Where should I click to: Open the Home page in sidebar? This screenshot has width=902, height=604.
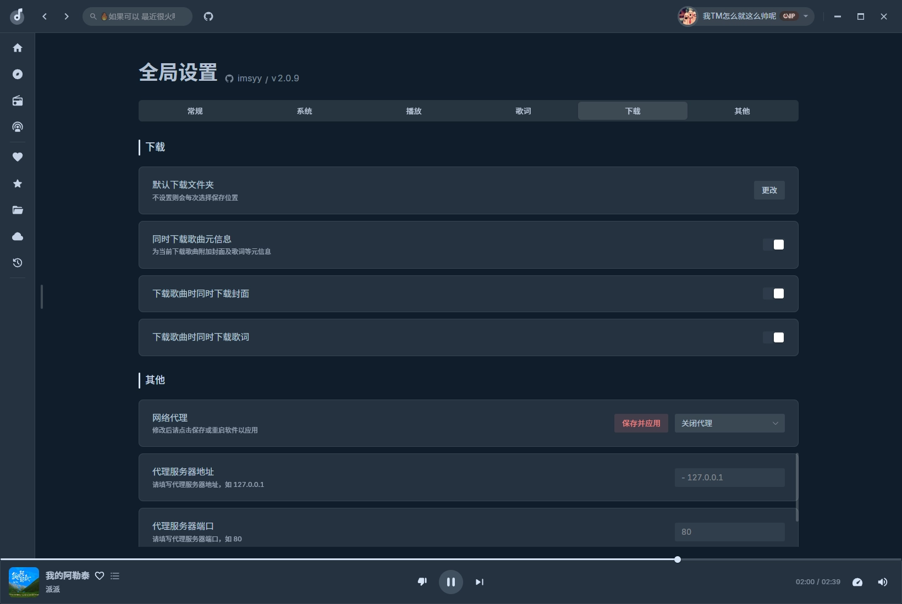click(18, 48)
